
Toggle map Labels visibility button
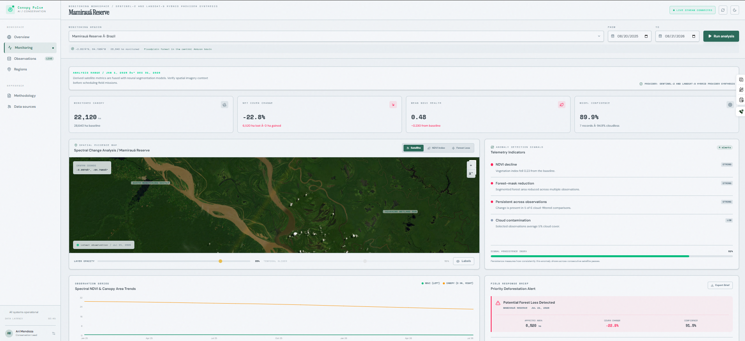tap(464, 261)
